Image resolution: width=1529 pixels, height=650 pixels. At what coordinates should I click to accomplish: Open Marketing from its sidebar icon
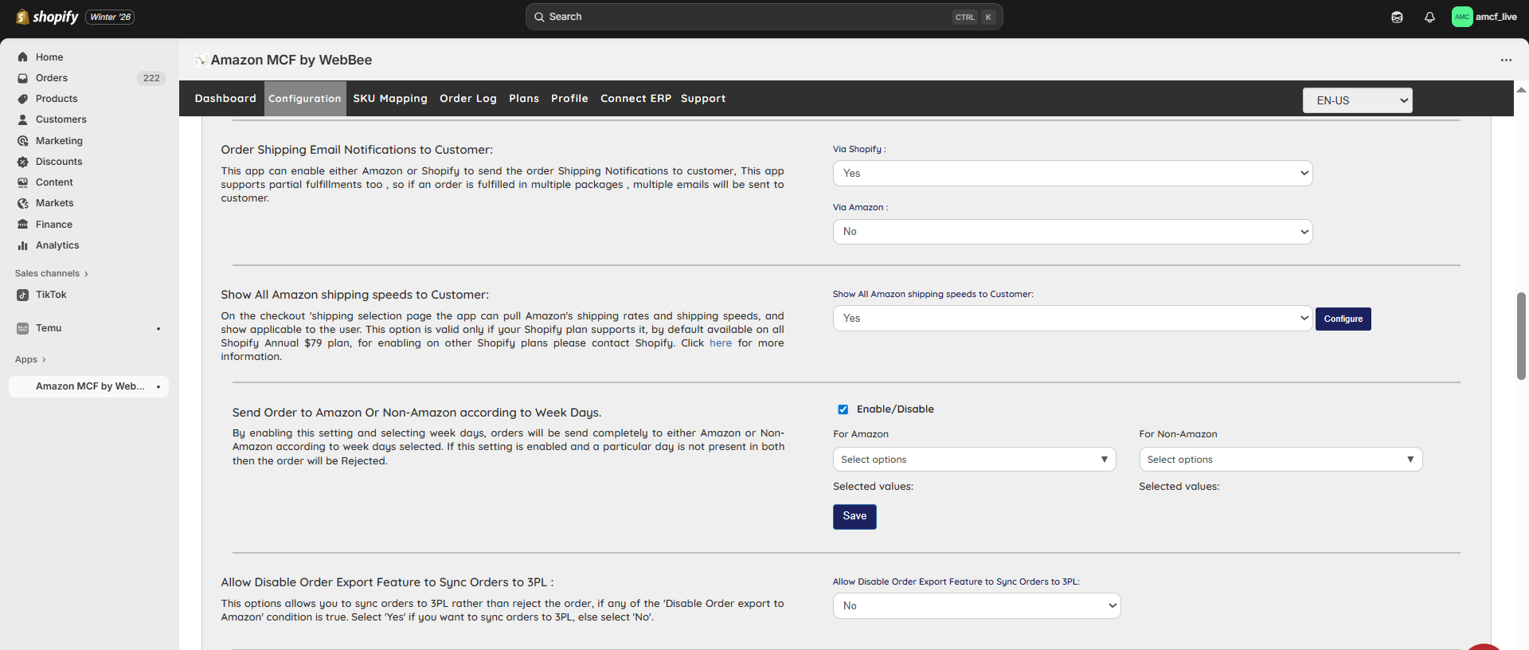(22, 141)
